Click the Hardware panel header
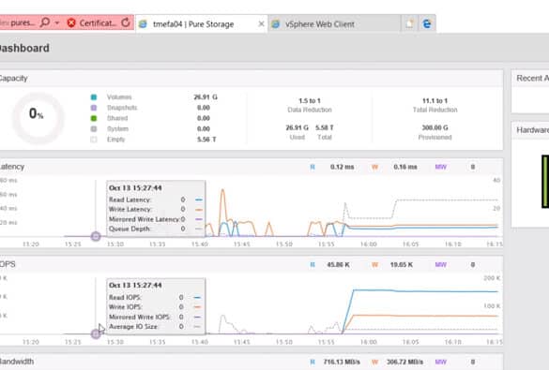Viewport: 549px width, 370px height. click(530, 130)
